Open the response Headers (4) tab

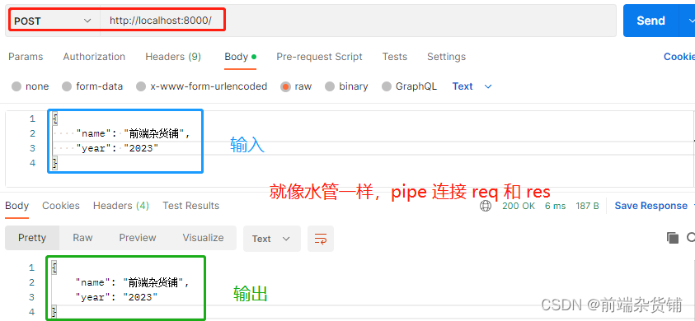121,206
